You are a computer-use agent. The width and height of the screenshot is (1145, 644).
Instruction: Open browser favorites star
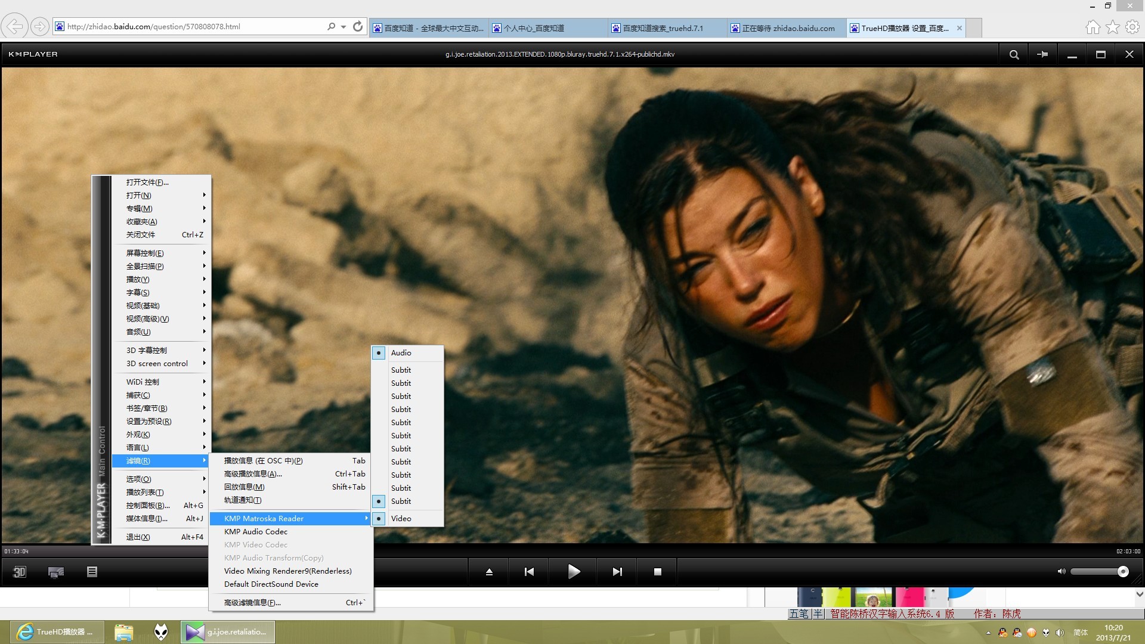coord(1113,27)
